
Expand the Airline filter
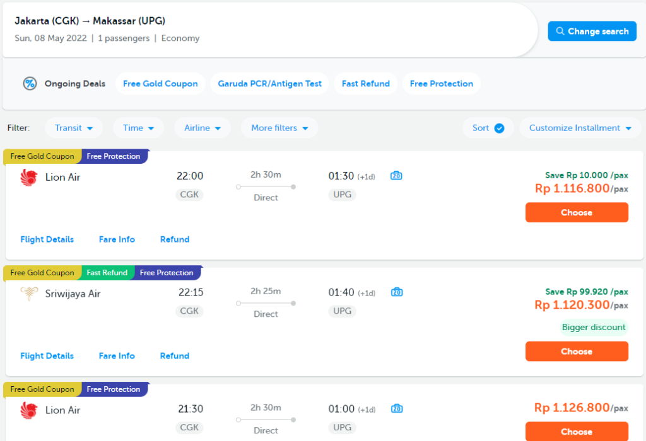coord(203,128)
